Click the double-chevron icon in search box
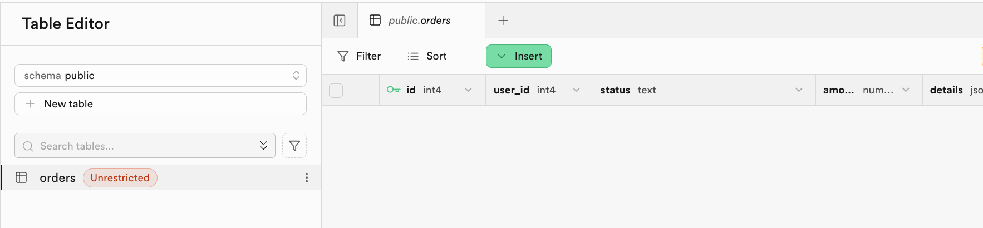The height and width of the screenshot is (228, 983). (x=263, y=146)
